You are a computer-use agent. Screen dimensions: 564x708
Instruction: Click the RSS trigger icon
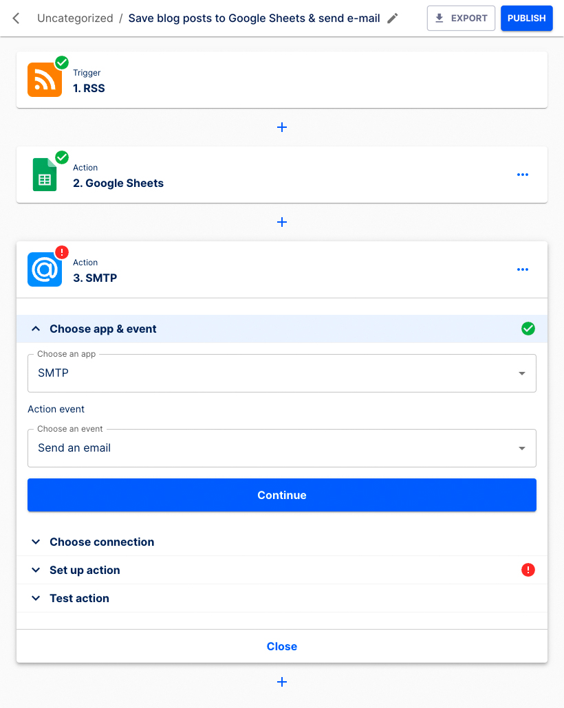click(x=44, y=80)
